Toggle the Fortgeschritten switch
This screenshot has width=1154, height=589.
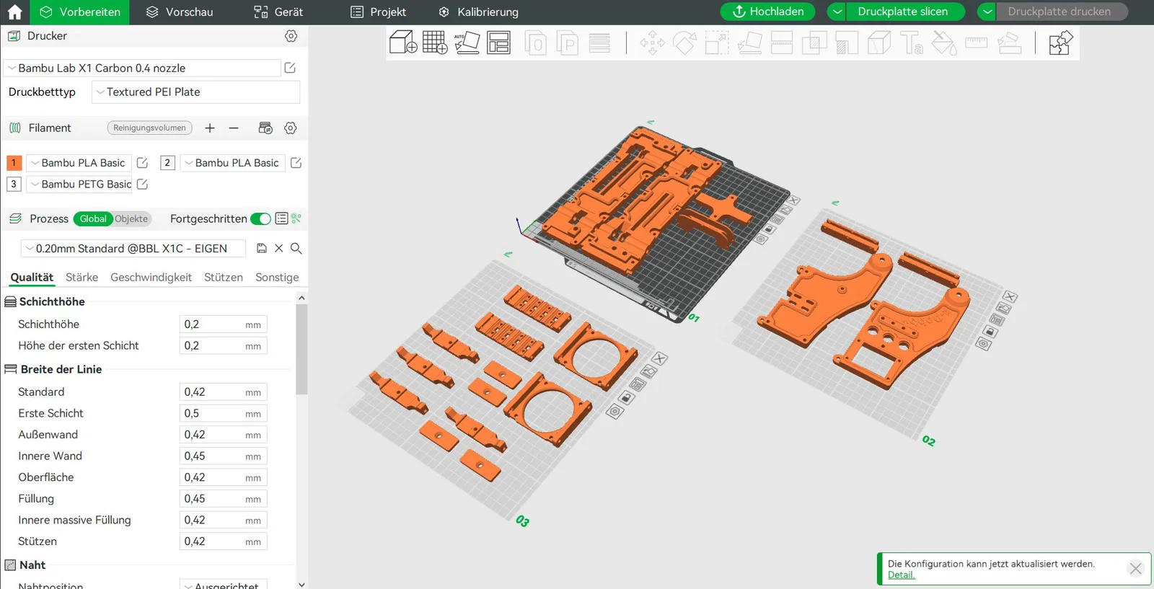260,219
